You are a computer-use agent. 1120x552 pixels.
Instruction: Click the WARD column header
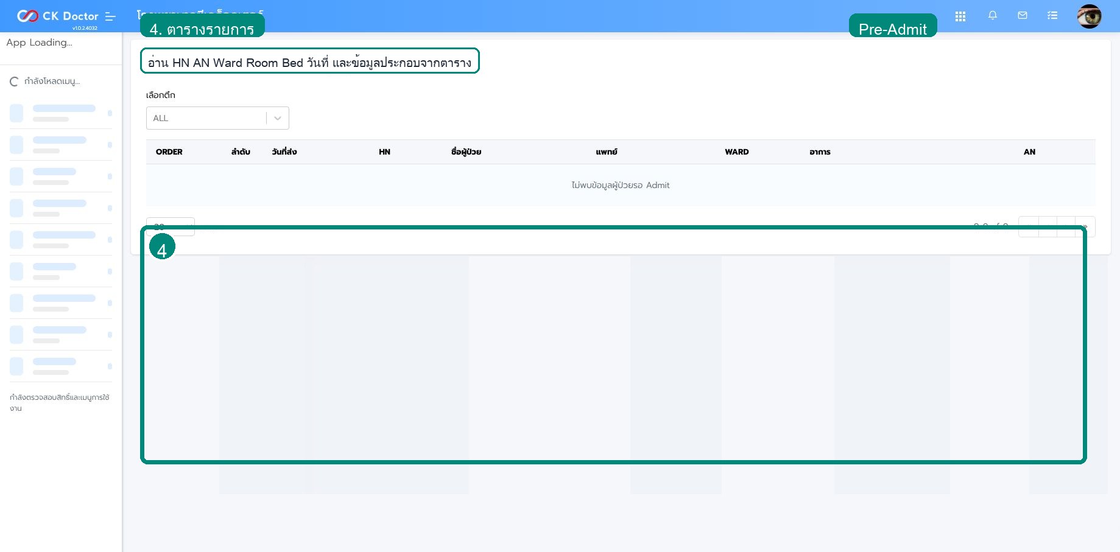737,152
